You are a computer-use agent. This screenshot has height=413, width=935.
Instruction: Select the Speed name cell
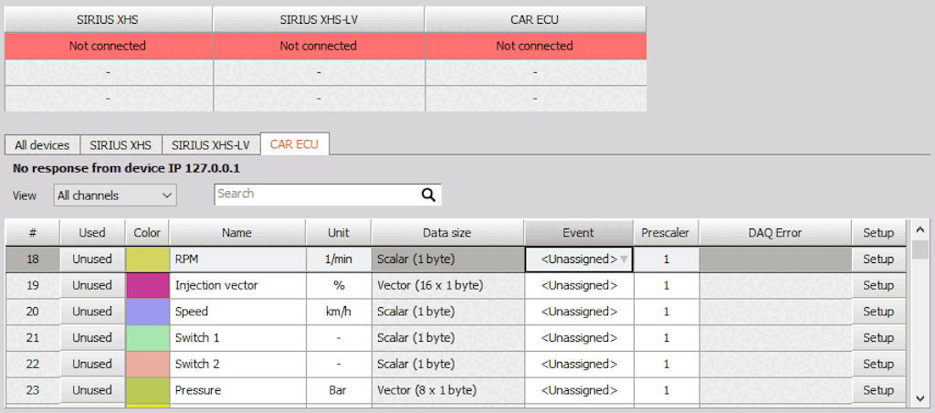click(238, 312)
